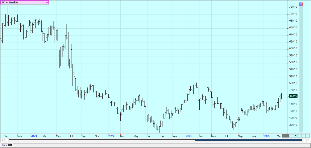Jump to chart end with double-right arrow
The width and height of the screenshot is (311, 148).
308,140
